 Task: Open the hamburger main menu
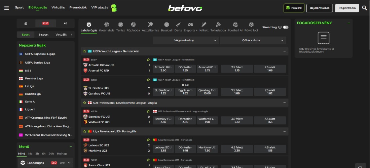pos(6,8)
